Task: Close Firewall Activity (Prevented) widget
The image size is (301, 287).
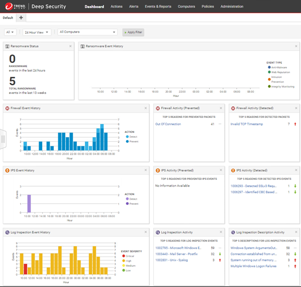Action: [221, 108]
